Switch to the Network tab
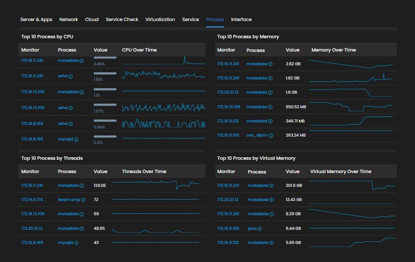Viewport: 415px width, 262px height. click(x=68, y=20)
